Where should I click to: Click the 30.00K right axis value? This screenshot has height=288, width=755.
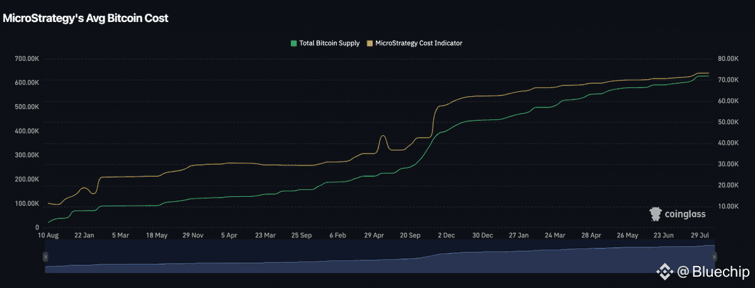pos(727,164)
